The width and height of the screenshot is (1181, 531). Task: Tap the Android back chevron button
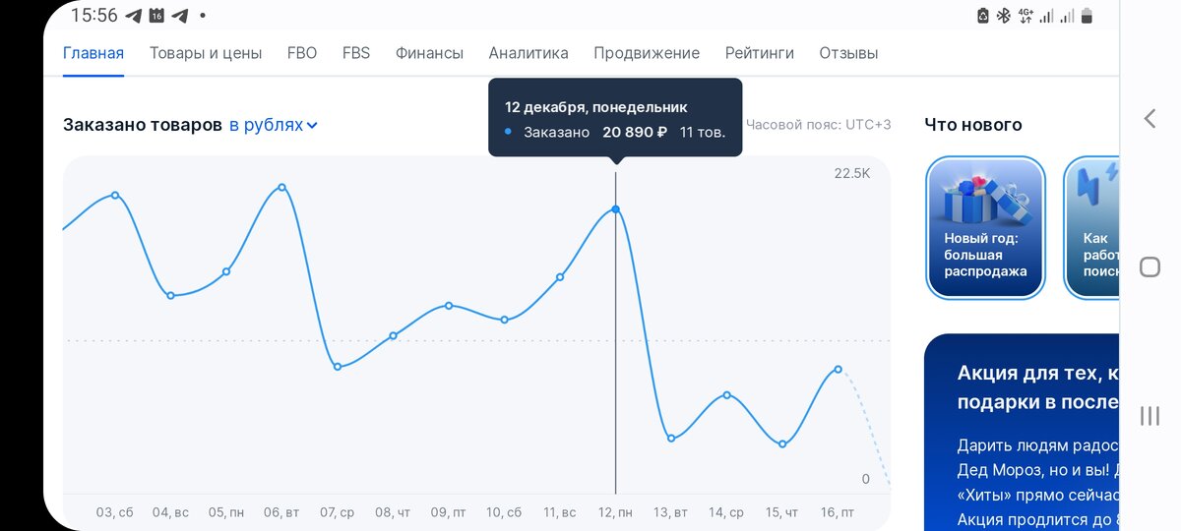pyautogui.click(x=1150, y=119)
